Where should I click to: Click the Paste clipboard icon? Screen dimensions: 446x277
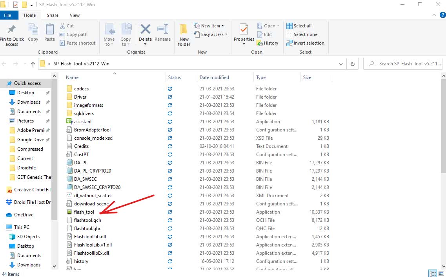[49, 29]
